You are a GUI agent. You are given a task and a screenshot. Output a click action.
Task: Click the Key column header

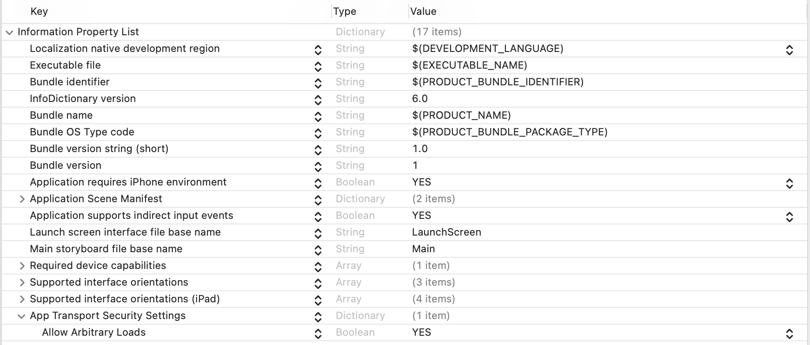pos(40,12)
